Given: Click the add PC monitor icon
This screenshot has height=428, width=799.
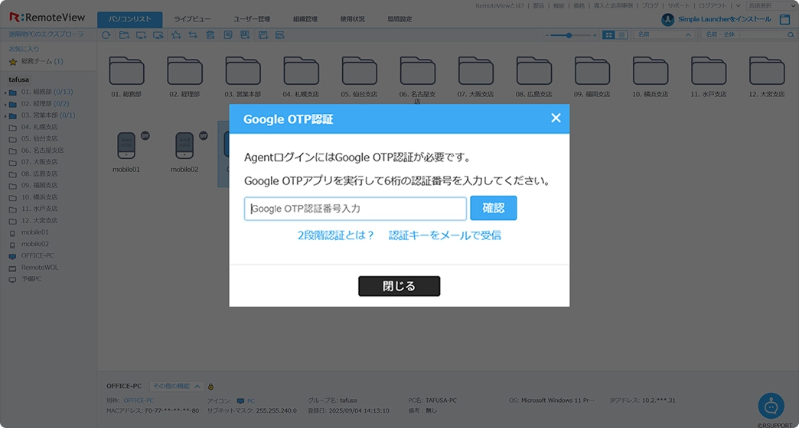Looking at the screenshot, I should tap(141, 35).
